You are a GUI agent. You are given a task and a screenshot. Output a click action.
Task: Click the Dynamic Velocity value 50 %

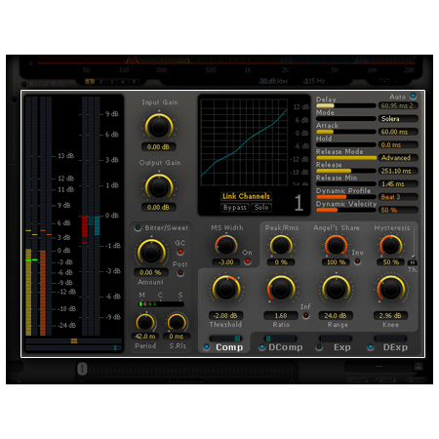[x=398, y=210]
